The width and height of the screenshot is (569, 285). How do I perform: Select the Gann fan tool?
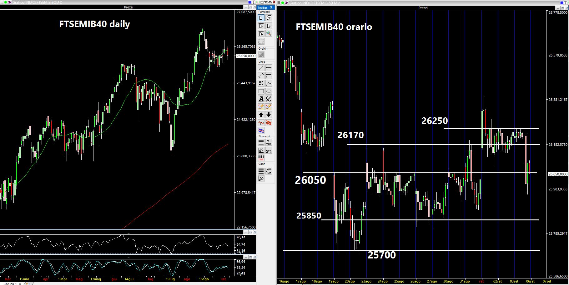[261, 179]
